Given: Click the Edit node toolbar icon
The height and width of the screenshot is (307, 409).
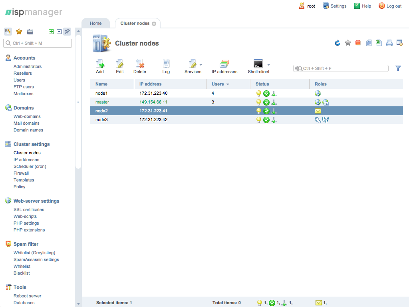Looking at the screenshot, I should [120, 64].
